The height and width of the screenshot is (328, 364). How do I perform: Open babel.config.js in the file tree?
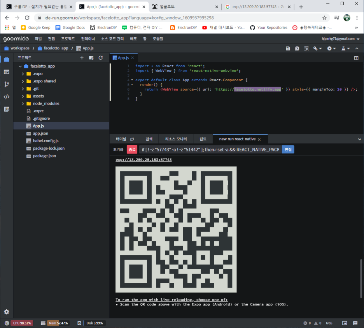tap(46, 141)
